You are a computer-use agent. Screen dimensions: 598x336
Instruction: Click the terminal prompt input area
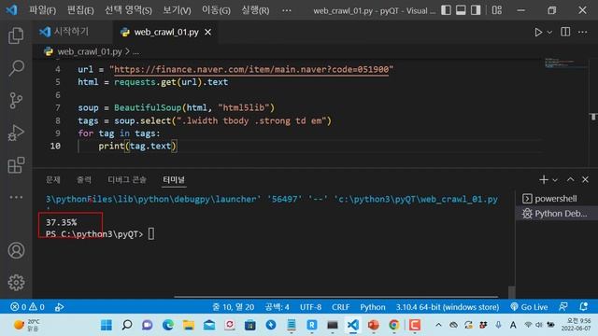pyautogui.click(x=151, y=233)
